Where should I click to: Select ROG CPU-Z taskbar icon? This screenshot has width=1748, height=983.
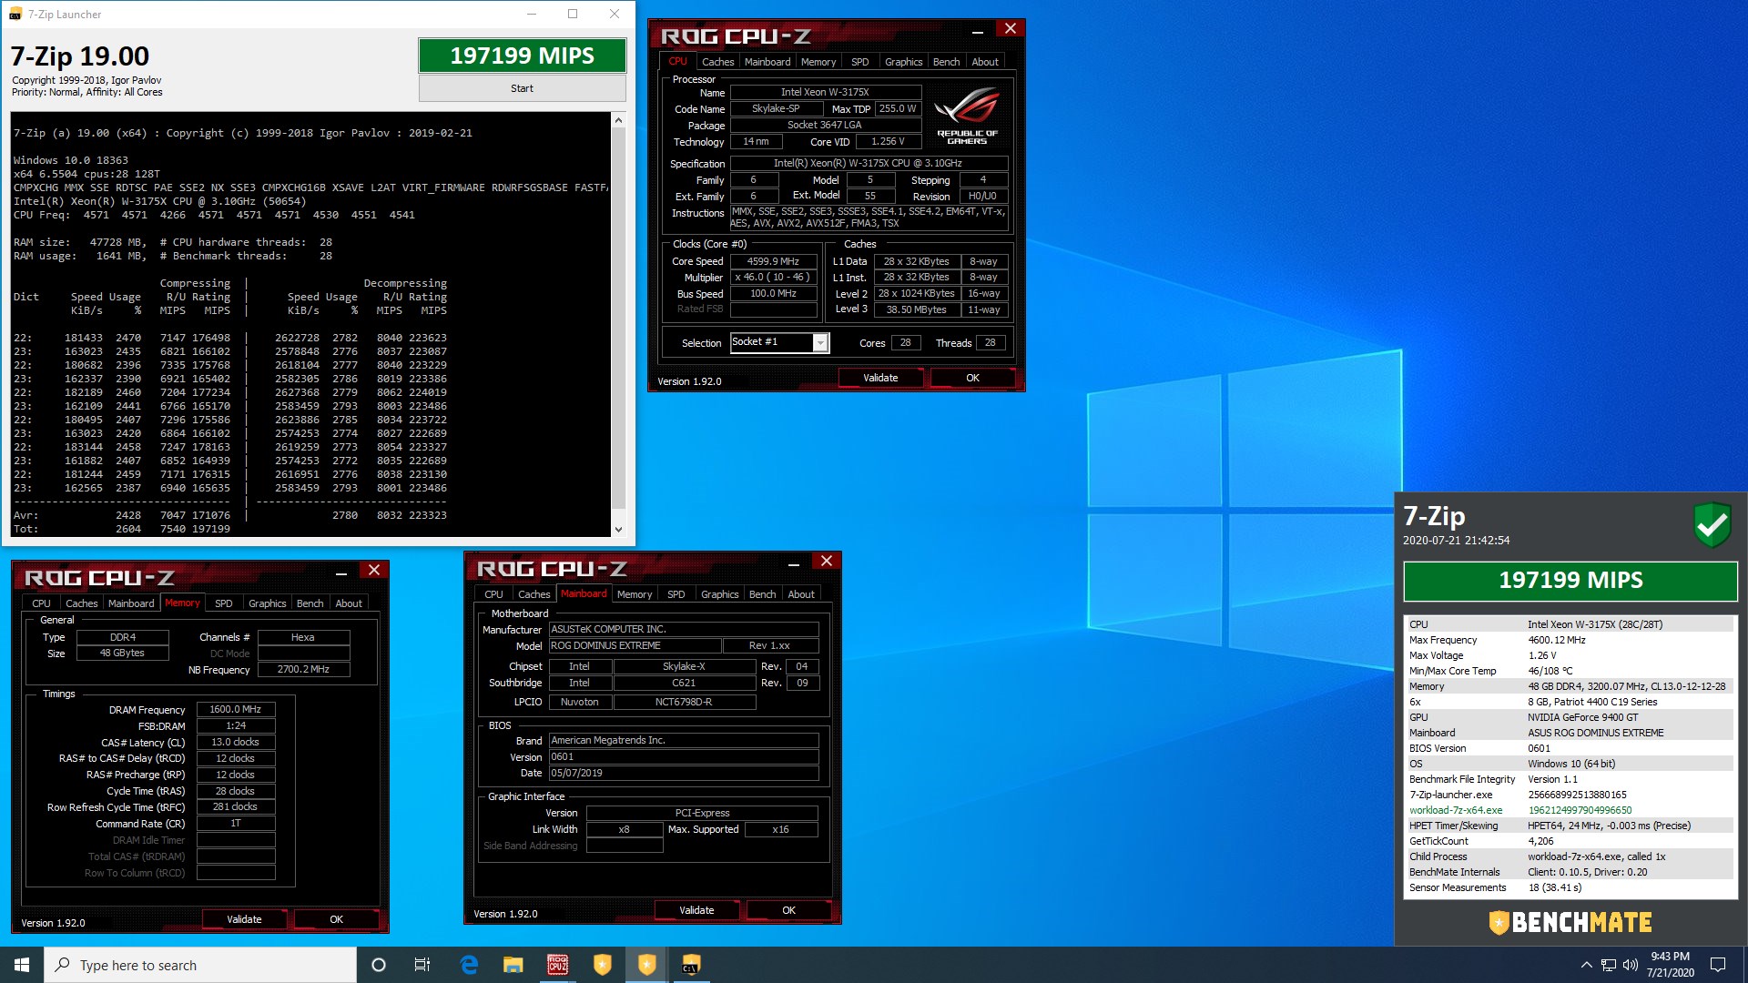tap(557, 965)
